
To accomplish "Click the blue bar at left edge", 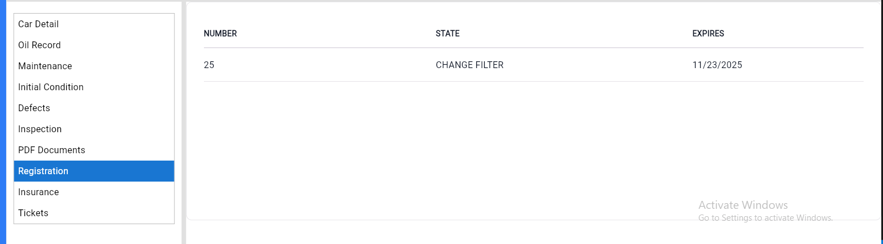I will click(2, 122).
